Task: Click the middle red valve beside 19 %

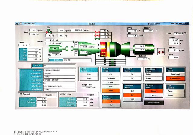Action: coord(97,36)
